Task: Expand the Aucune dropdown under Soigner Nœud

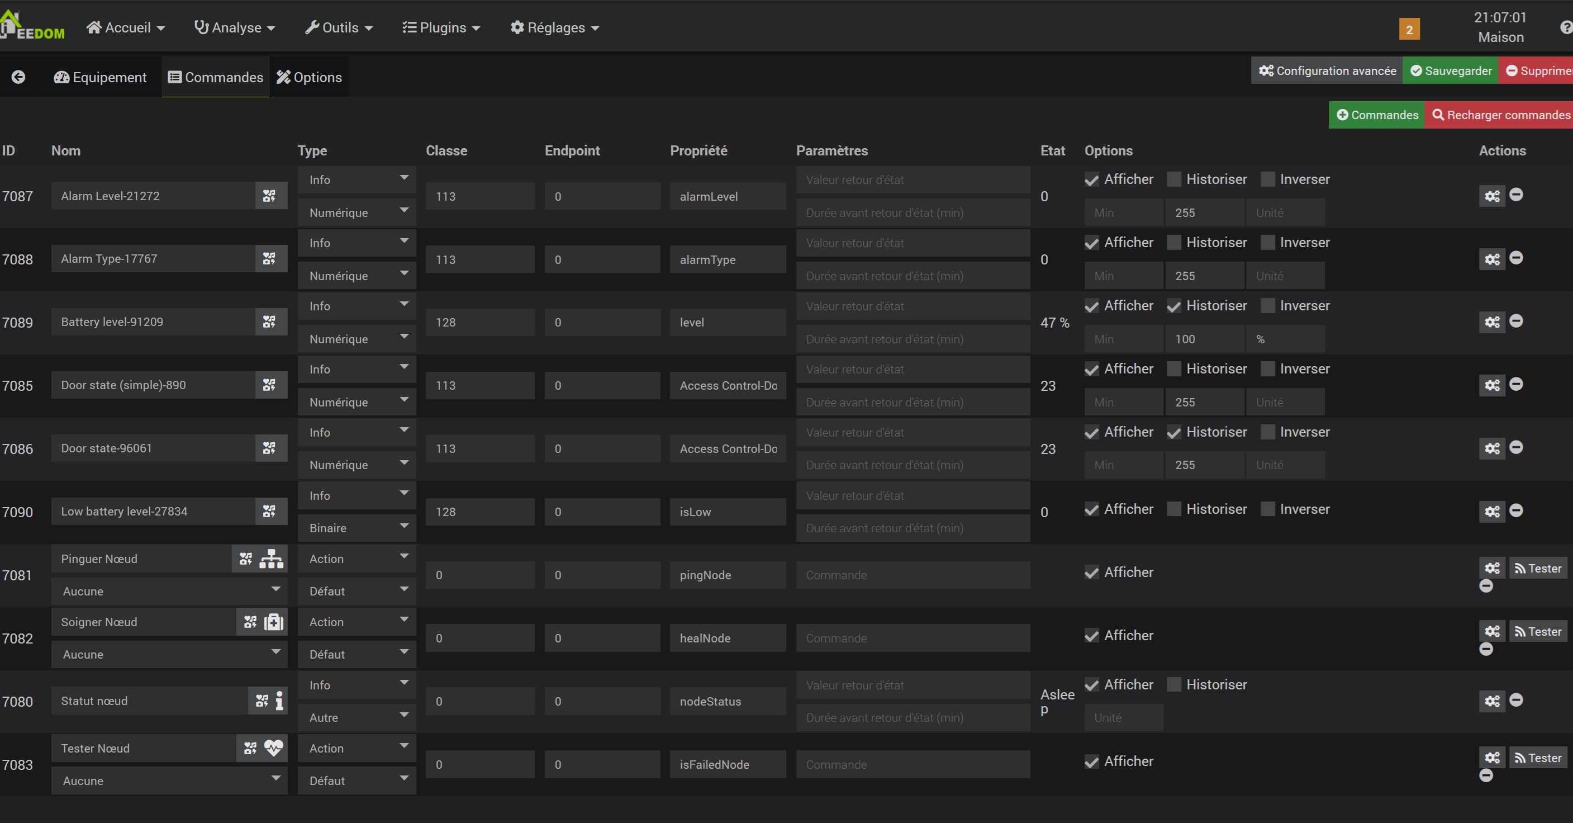Action: click(x=169, y=654)
